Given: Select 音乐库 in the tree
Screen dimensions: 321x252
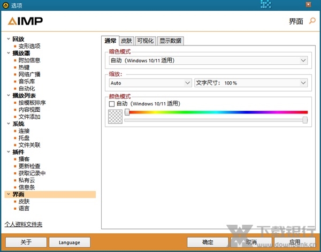Looking at the screenshot, I should click(x=27, y=81).
